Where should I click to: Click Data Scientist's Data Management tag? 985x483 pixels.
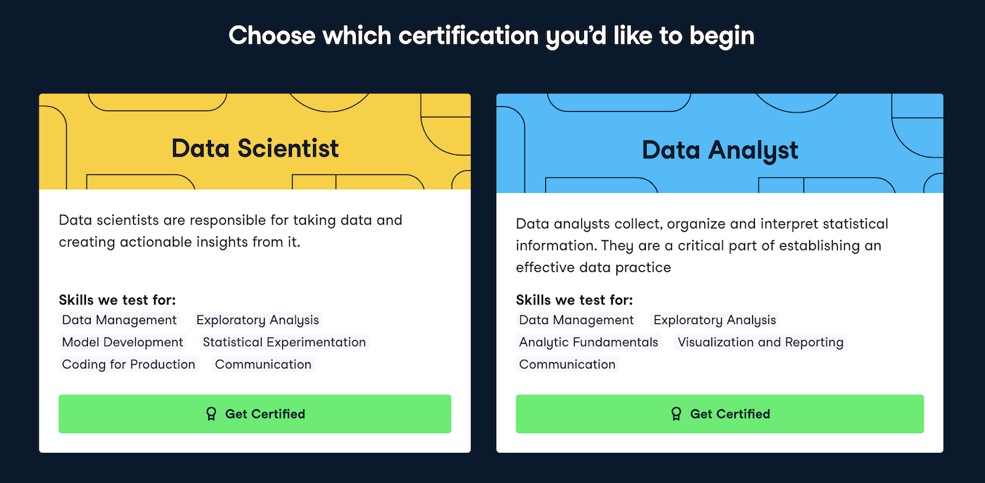pos(120,320)
